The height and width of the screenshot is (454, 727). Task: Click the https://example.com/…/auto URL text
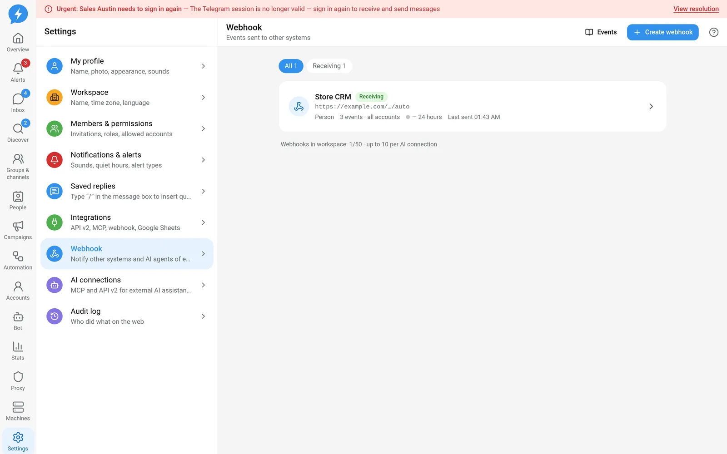click(362, 107)
